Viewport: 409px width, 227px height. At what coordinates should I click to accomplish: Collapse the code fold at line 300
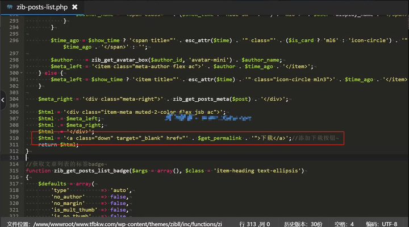(22, 73)
